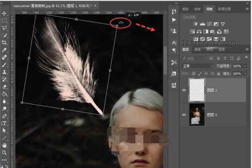Swap foreground and background colors

point(7,166)
